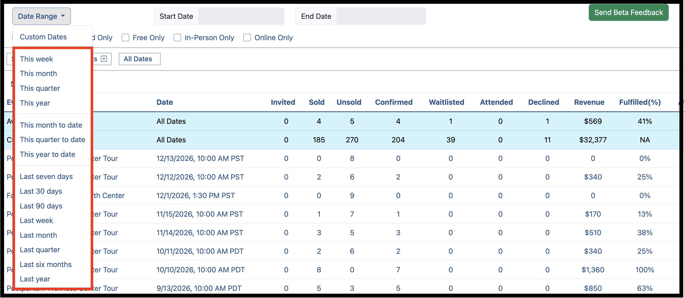Send Beta Feedback button
Viewport: 684px width, 298px height.
(x=628, y=12)
